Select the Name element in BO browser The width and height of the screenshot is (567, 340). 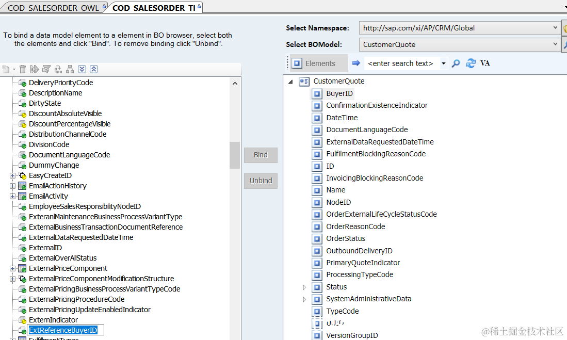(x=335, y=190)
